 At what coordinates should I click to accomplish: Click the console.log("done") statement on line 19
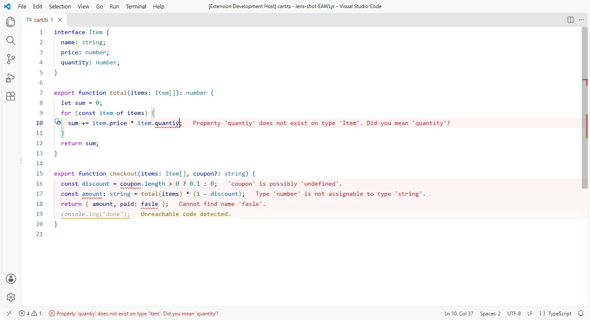[96, 214]
